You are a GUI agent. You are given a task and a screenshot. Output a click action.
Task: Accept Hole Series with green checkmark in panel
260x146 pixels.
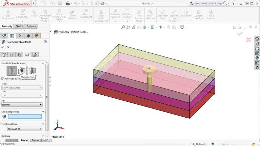tap(3, 47)
